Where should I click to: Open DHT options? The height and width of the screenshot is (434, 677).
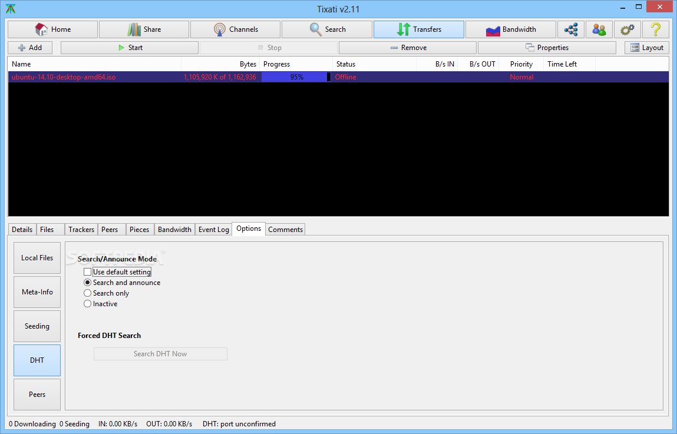click(x=37, y=360)
